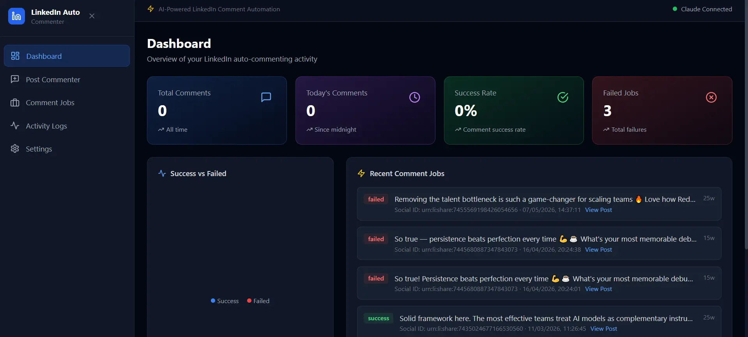This screenshot has width=748, height=337.
Task: Click the 'Recent Comment Jobs' heading
Action: coord(407,173)
